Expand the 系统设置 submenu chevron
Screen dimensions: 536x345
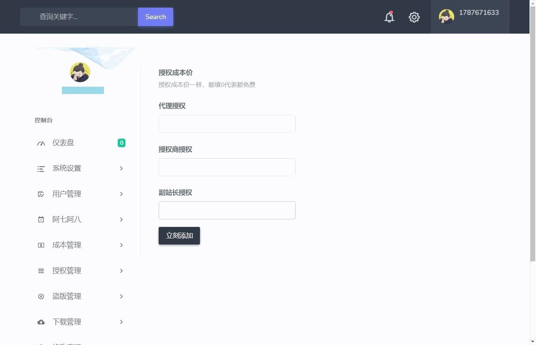click(121, 168)
